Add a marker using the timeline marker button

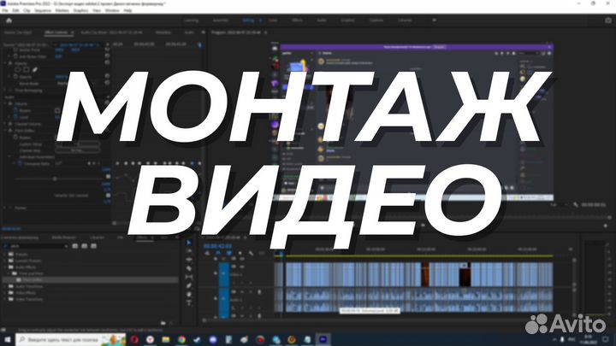coord(240,253)
